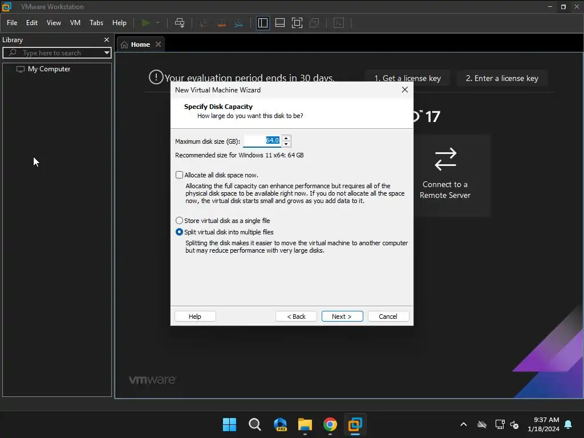584x438 pixels.
Task: Decrease disk size with down spinner
Action: coord(286,144)
